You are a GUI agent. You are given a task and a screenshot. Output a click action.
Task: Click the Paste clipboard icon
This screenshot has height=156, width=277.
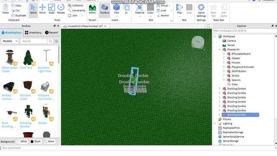pos(6,9)
